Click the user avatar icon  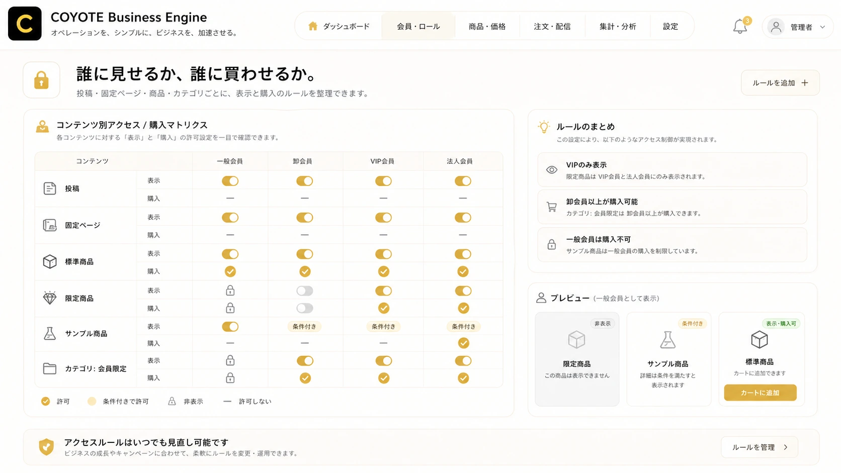pyautogui.click(x=776, y=27)
